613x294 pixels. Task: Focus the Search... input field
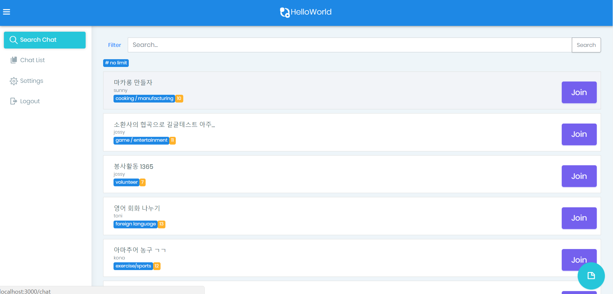350,45
